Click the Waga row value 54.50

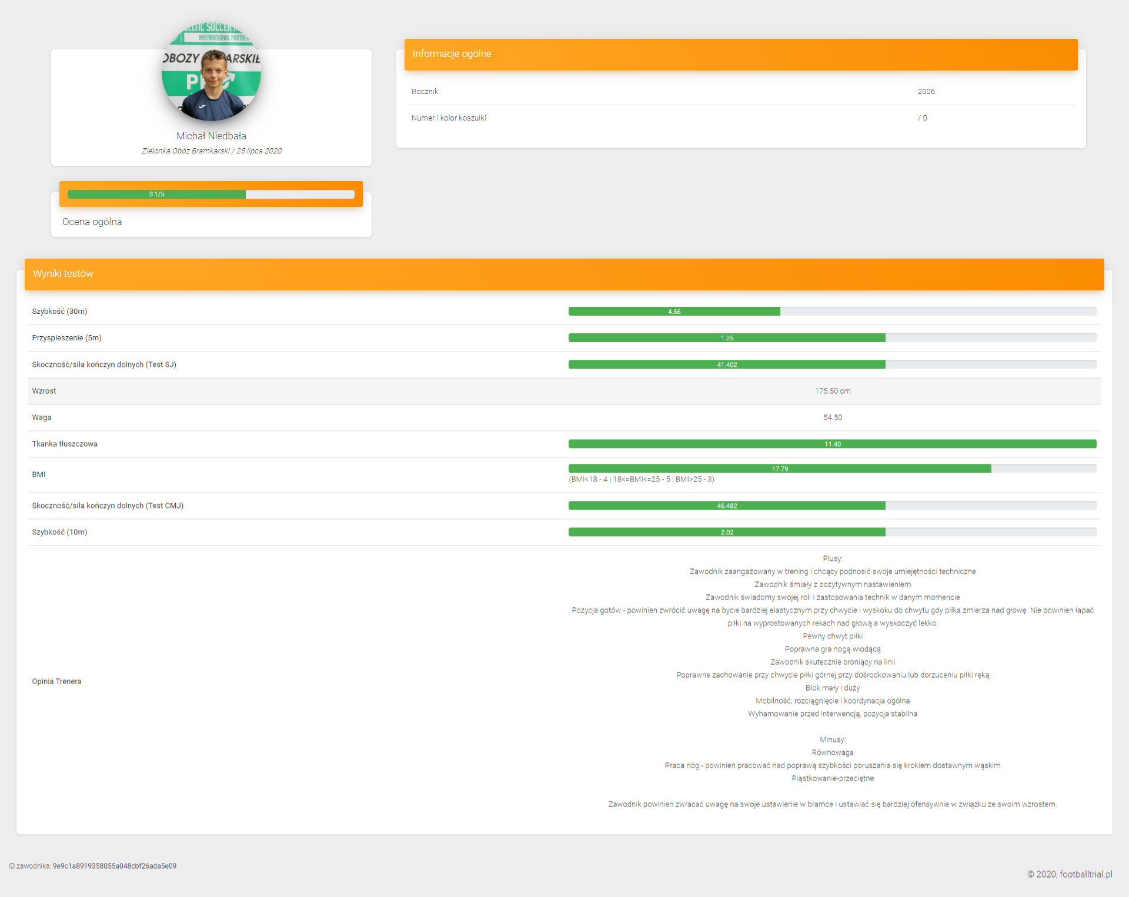tap(832, 417)
